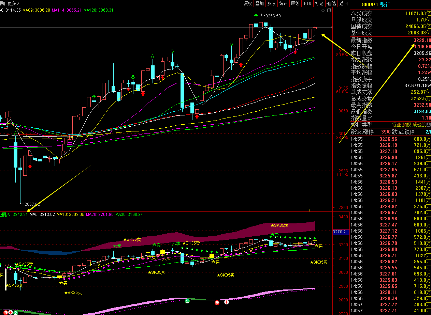This screenshot has height=315, width=431.
Task: Click the 昨日收盘 3205.96 value
Action: [x=422, y=53]
